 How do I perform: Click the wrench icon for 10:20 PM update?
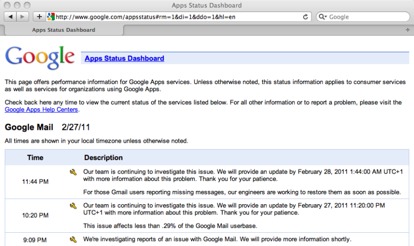[x=73, y=206]
